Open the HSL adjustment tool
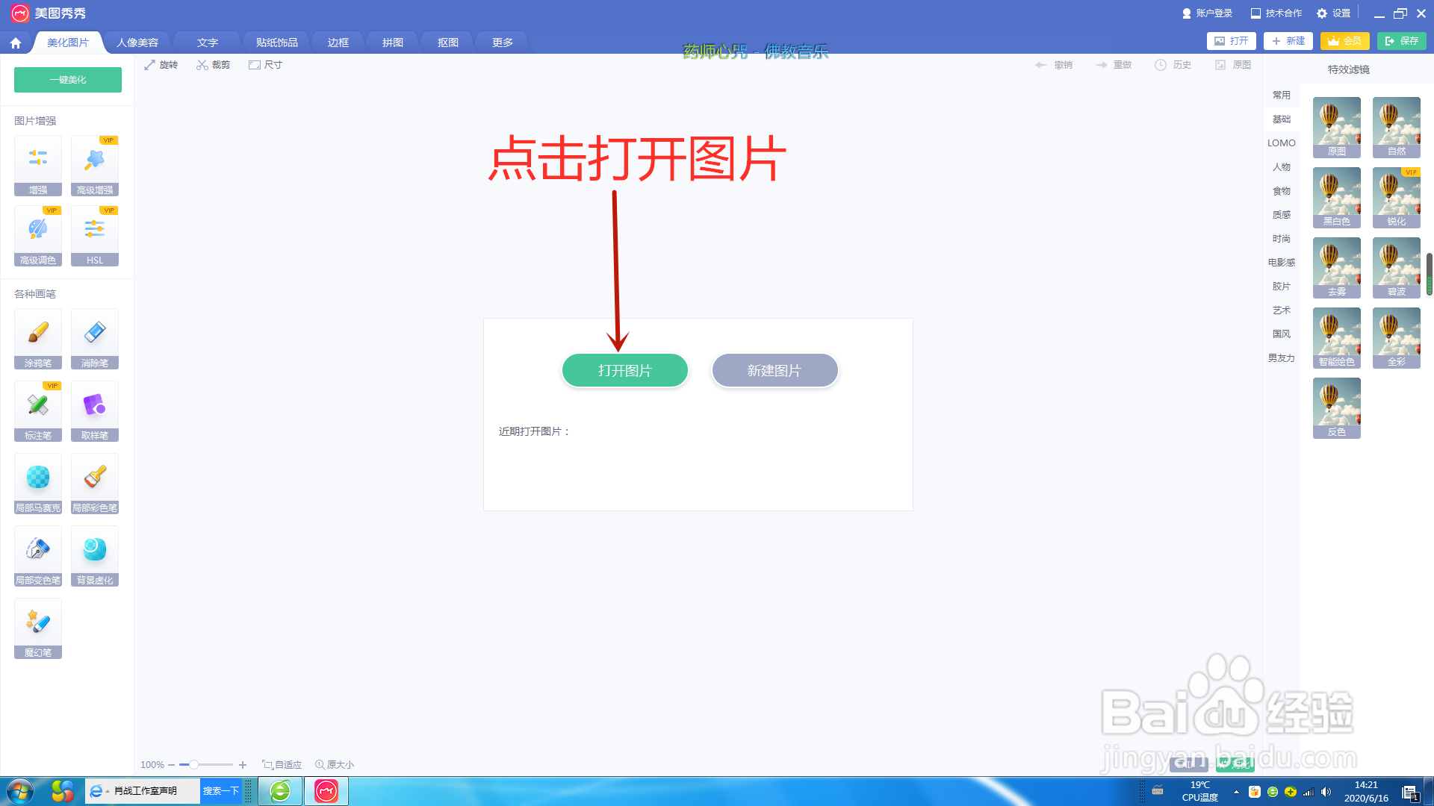Image resolution: width=1434 pixels, height=806 pixels. [x=95, y=235]
